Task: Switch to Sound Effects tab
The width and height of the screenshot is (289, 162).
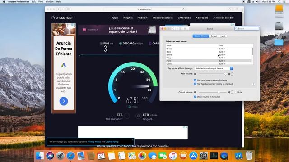Action: tap(201, 36)
